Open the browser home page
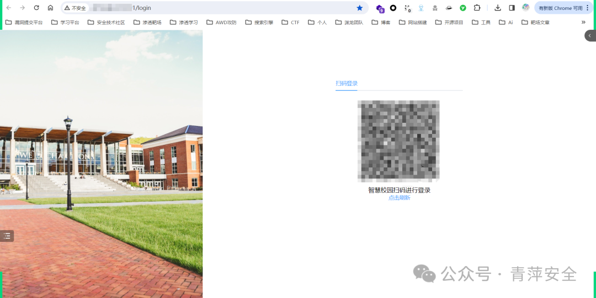This screenshot has width=596, height=298. pos(50,8)
